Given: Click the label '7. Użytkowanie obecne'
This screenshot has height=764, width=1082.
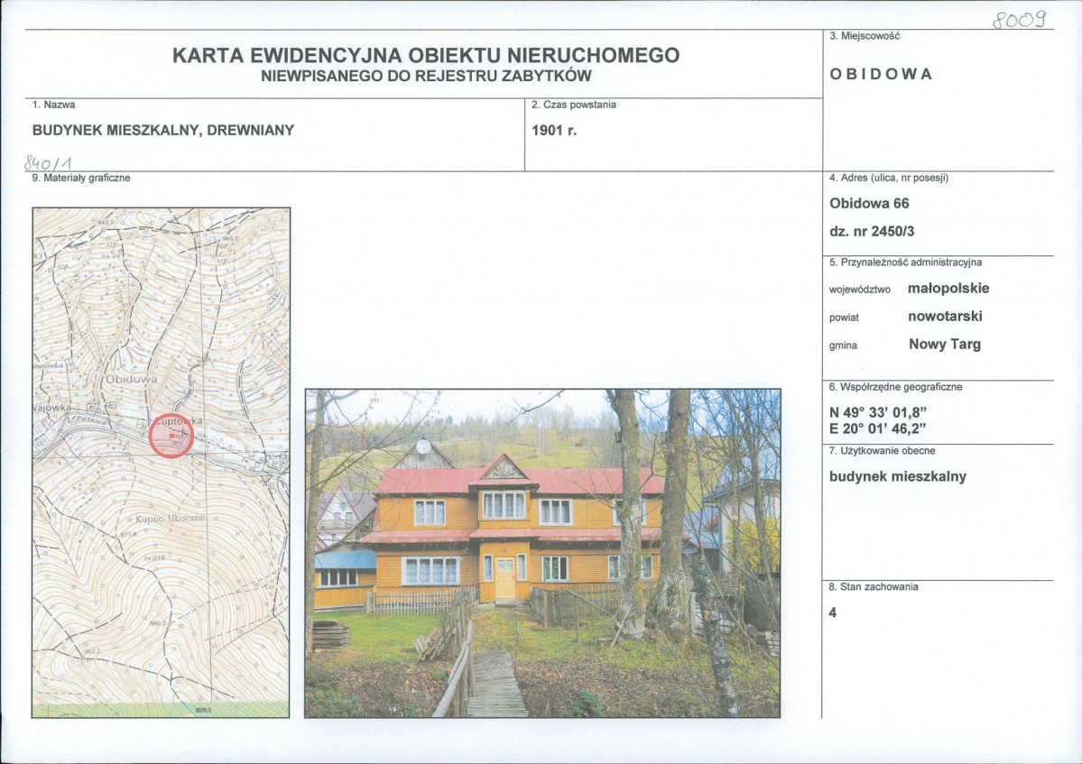Looking at the screenshot, I should (882, 451).
